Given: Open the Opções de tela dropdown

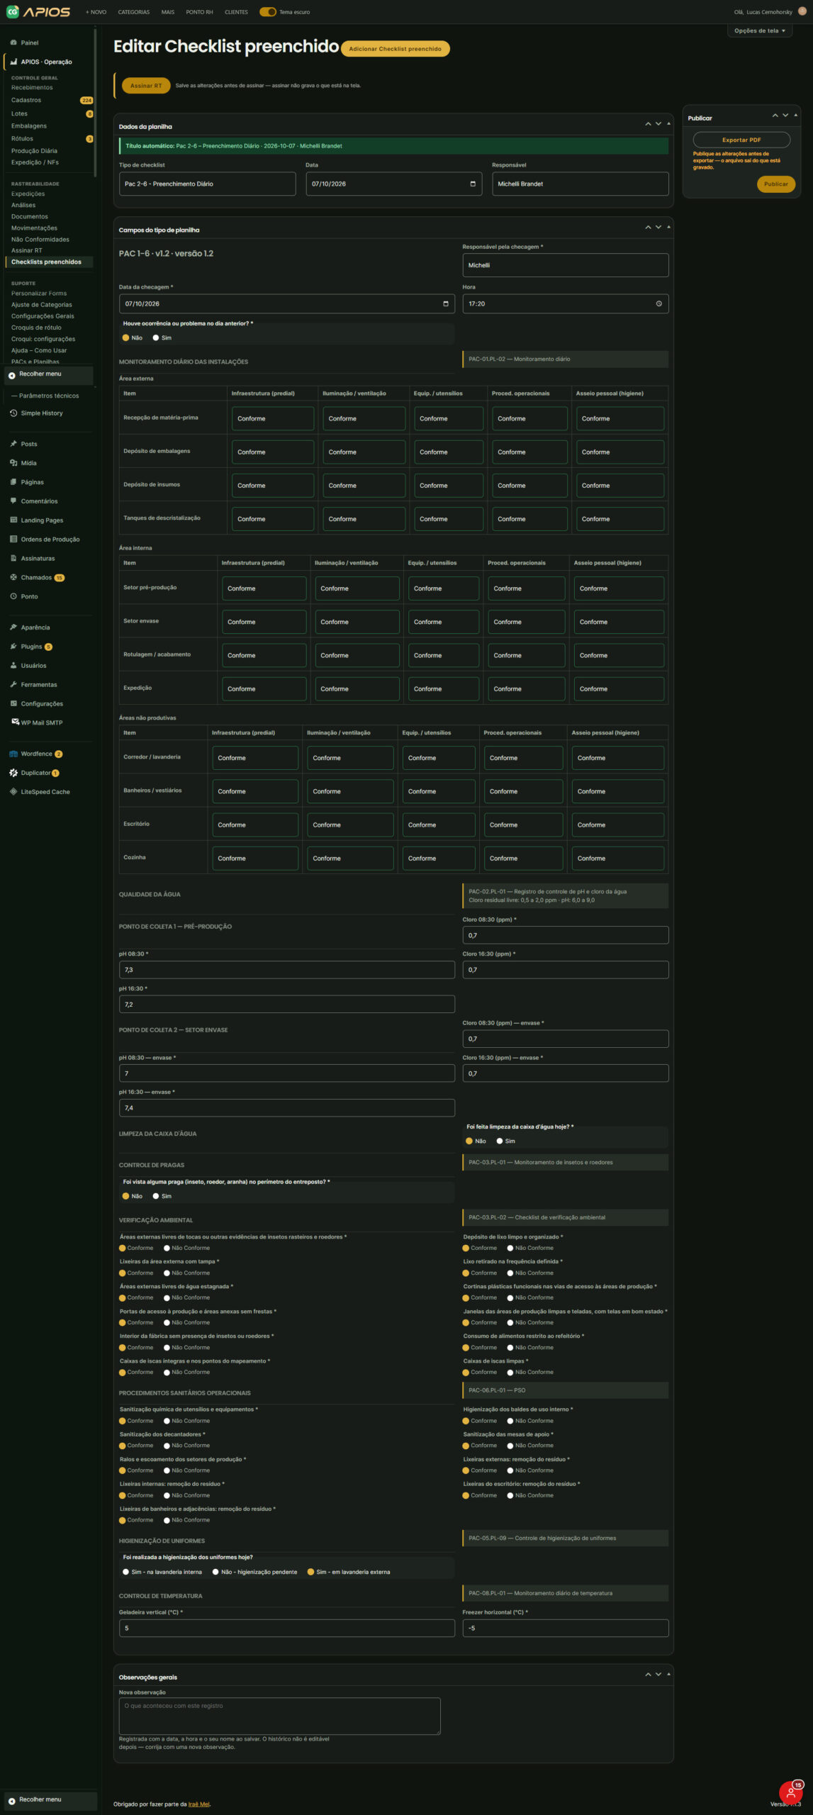Looking at the screenshot, I should pos(760,30).
